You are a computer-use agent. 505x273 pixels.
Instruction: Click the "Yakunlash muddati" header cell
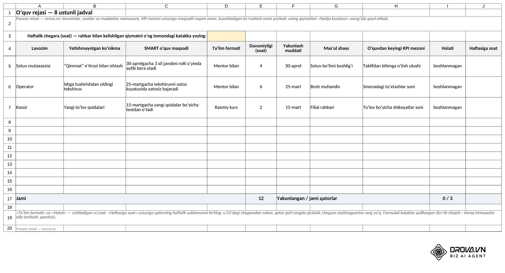pos(293,48)
